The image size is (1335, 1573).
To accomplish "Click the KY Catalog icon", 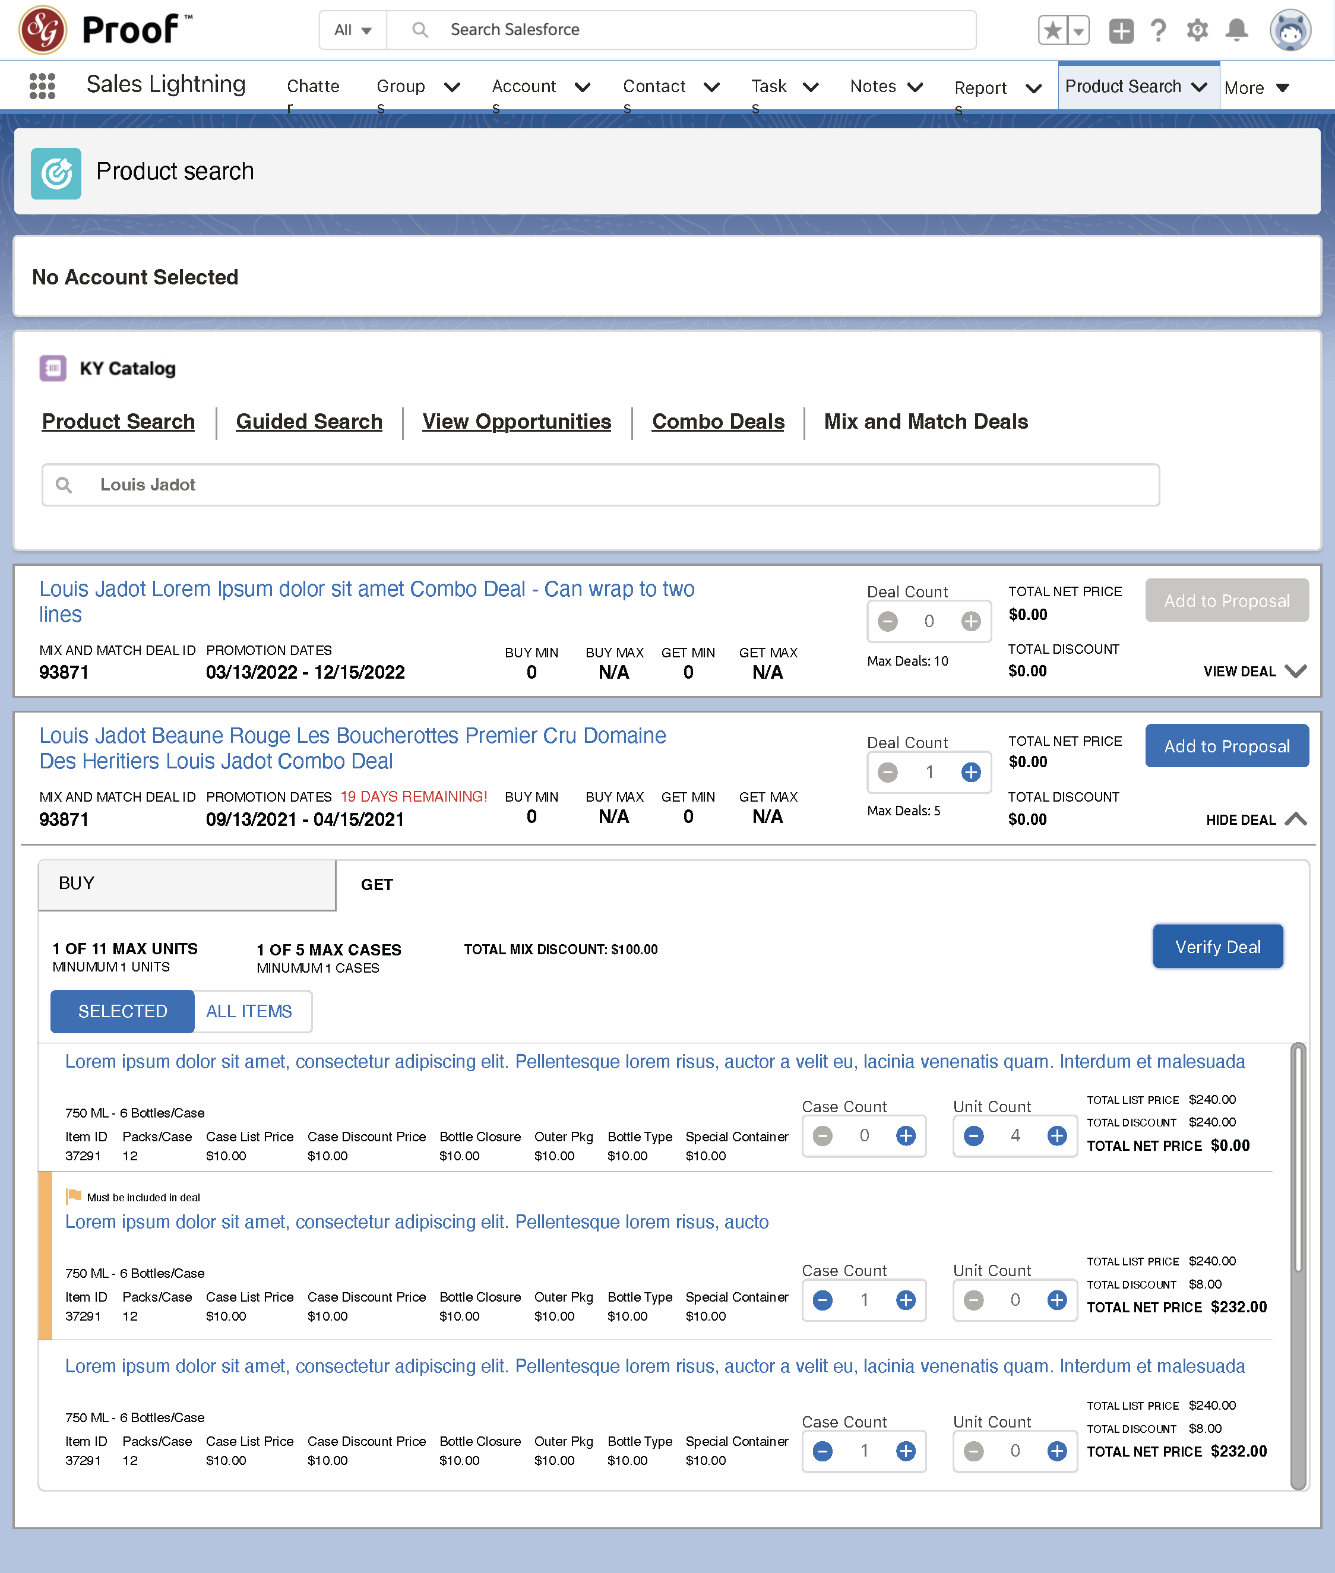I will tap(53, 369).
